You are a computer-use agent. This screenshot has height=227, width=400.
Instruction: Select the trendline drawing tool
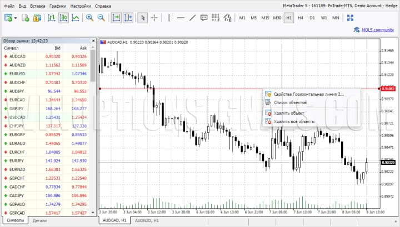(x=192, y=18)
